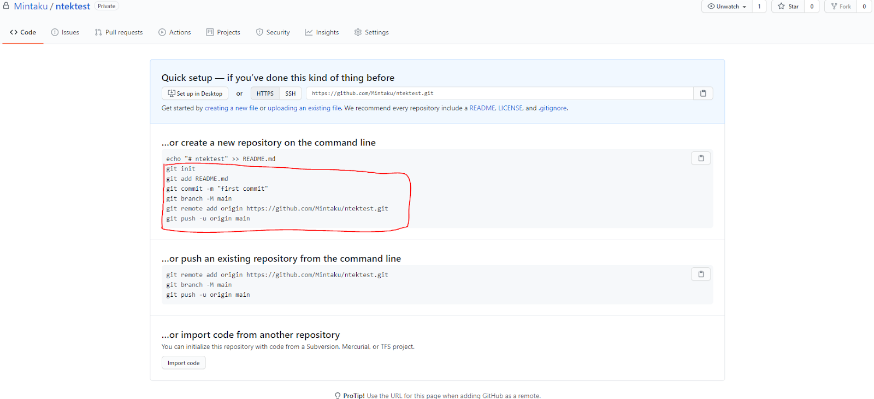Open the LICENSE link
The image size is (874, 399).
point(510,108)
